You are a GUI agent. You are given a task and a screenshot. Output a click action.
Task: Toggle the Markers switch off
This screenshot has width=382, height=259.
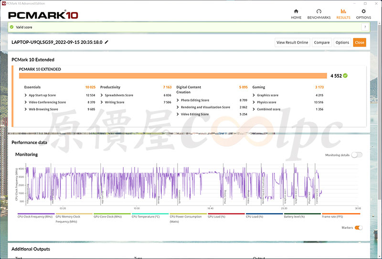359,228
